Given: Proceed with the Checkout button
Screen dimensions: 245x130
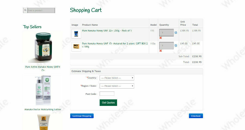Looking at the screenshot, I should point(196,116).
